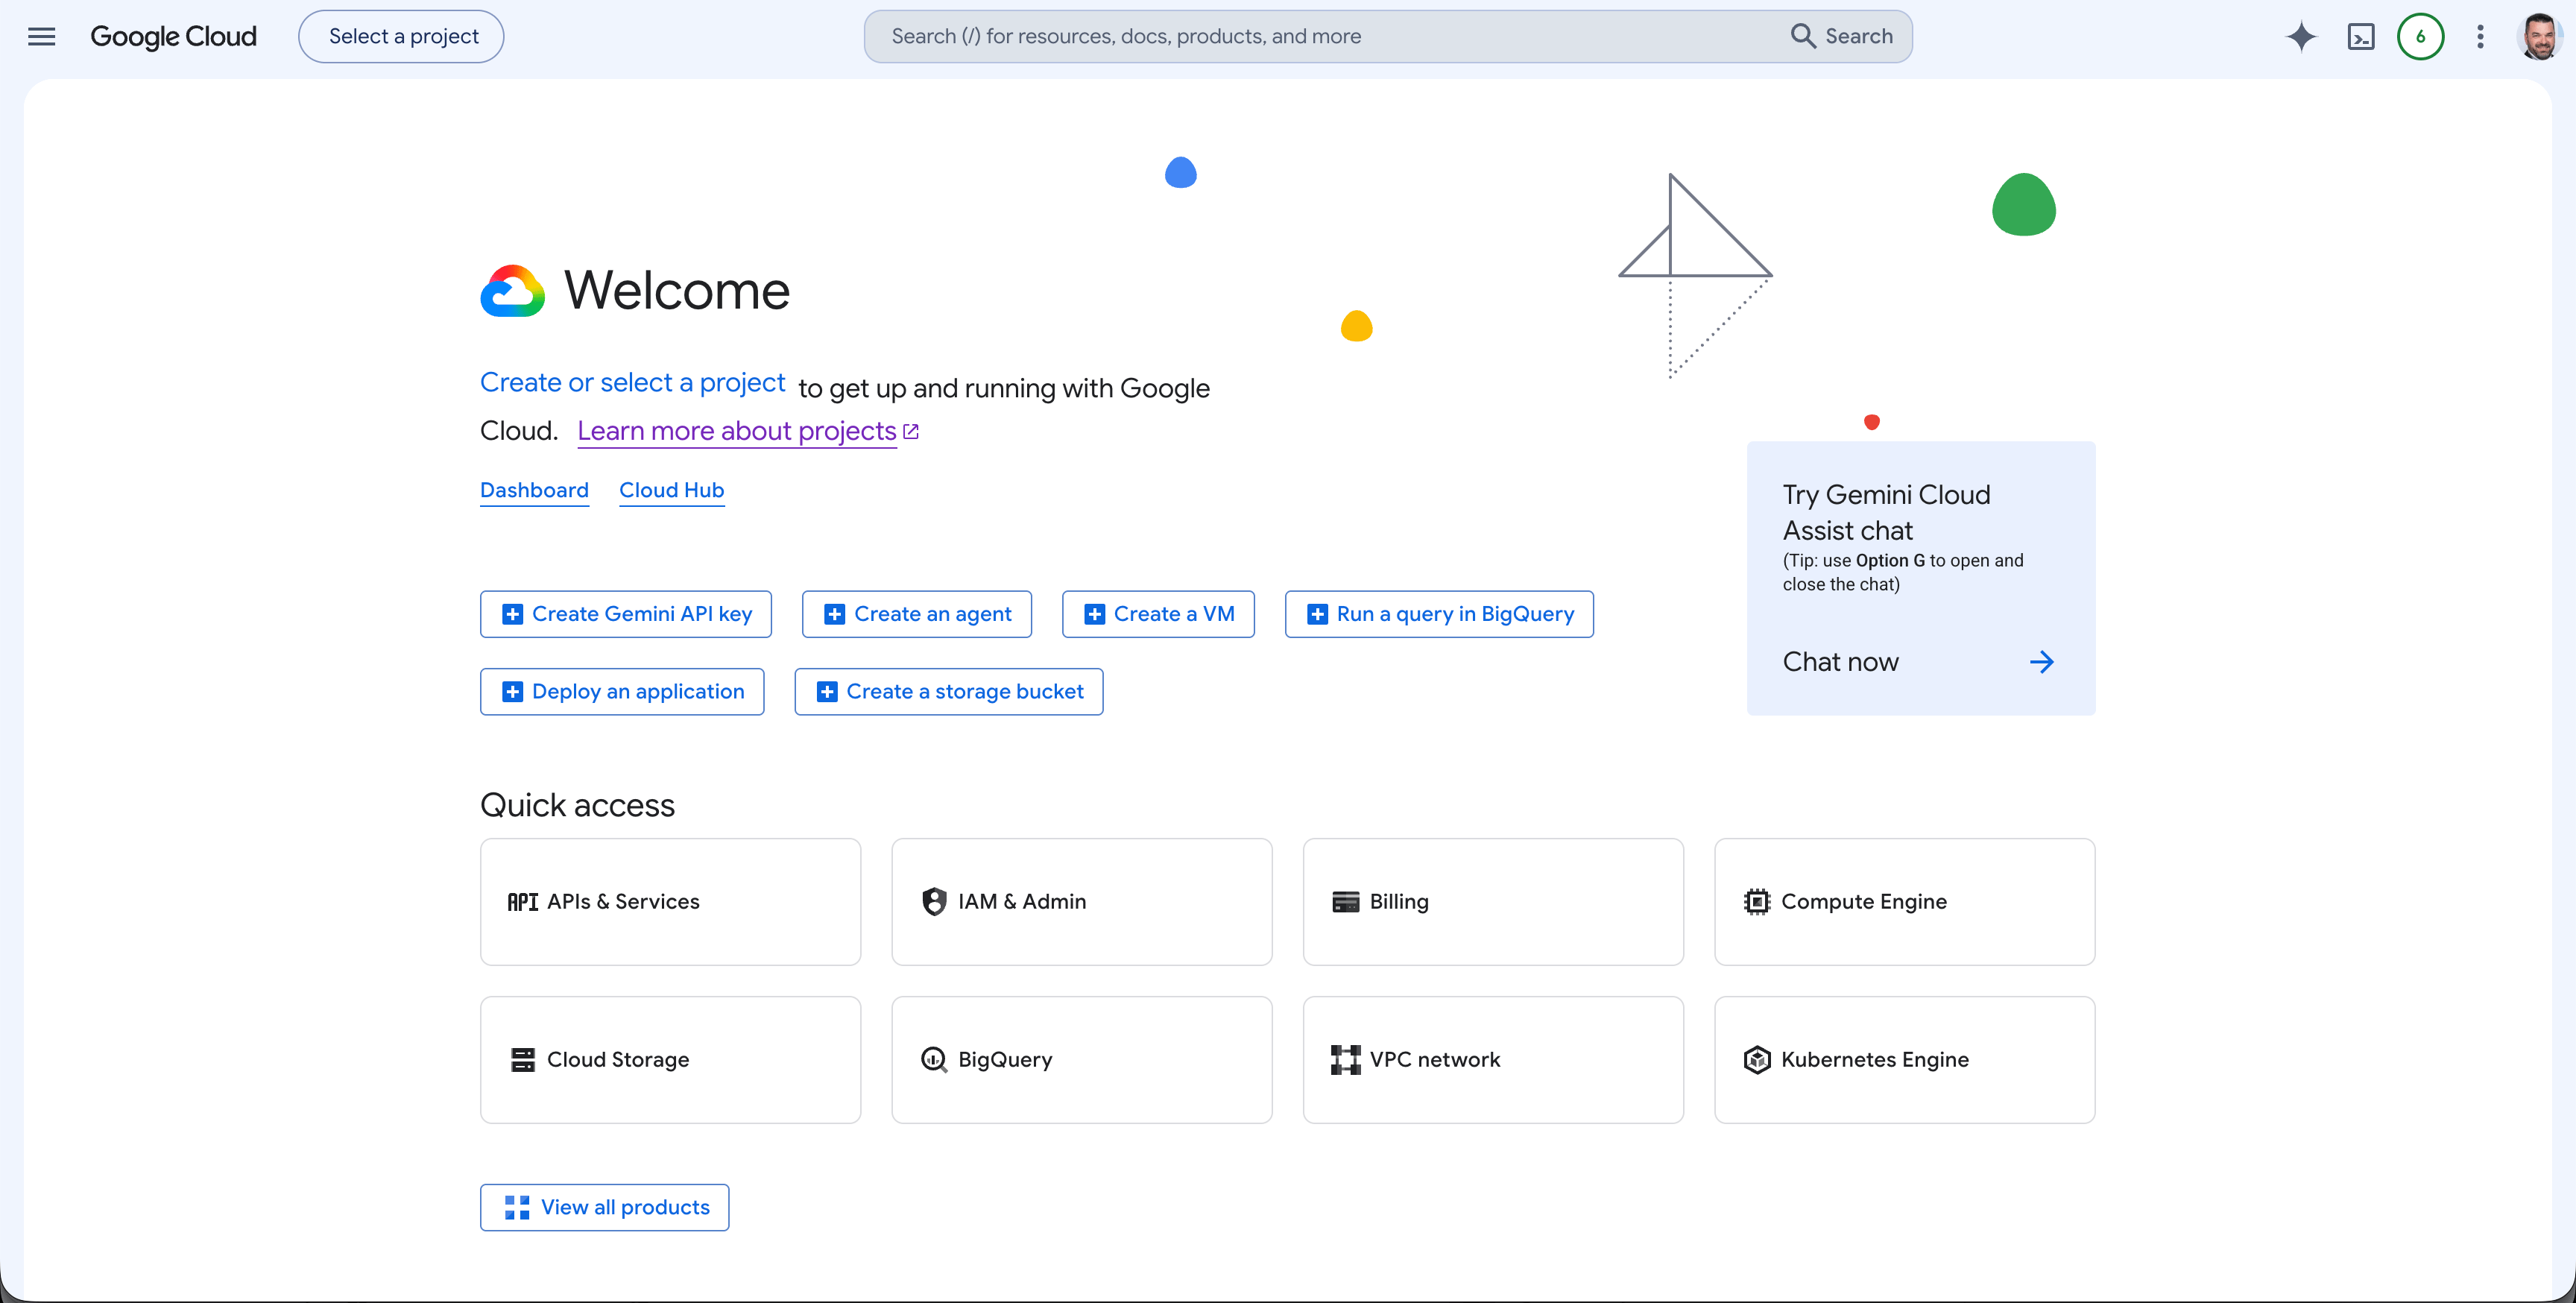The width and height of the screenshot is (2576, 1303).
Task: Open IAM & Admin quick access label
Action: pos(1022,902)
